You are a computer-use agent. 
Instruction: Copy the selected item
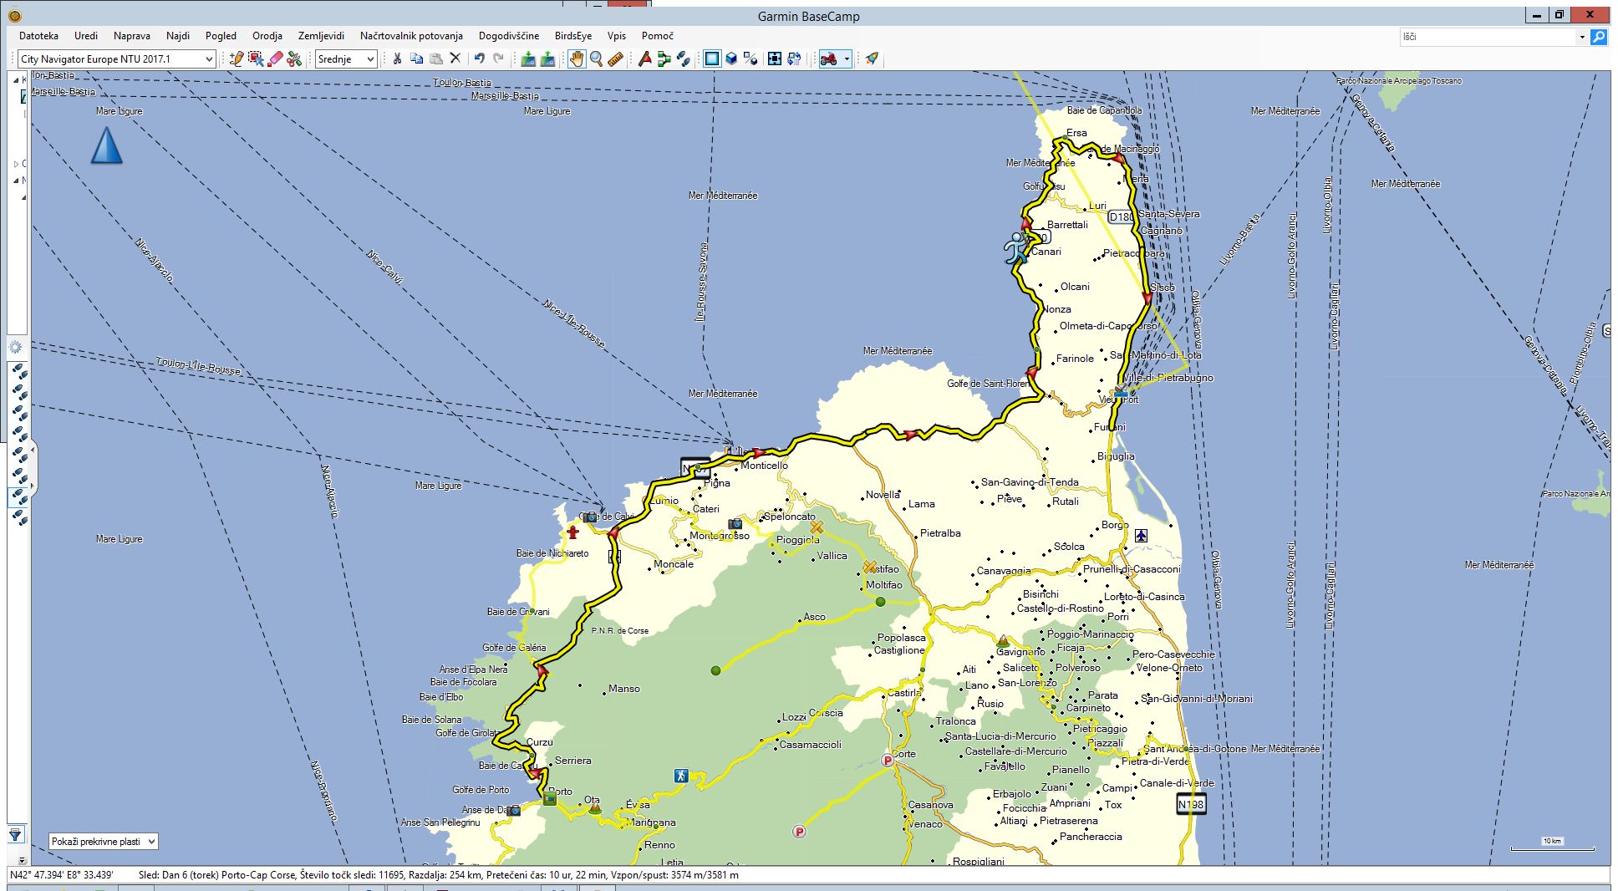point(416,59)
